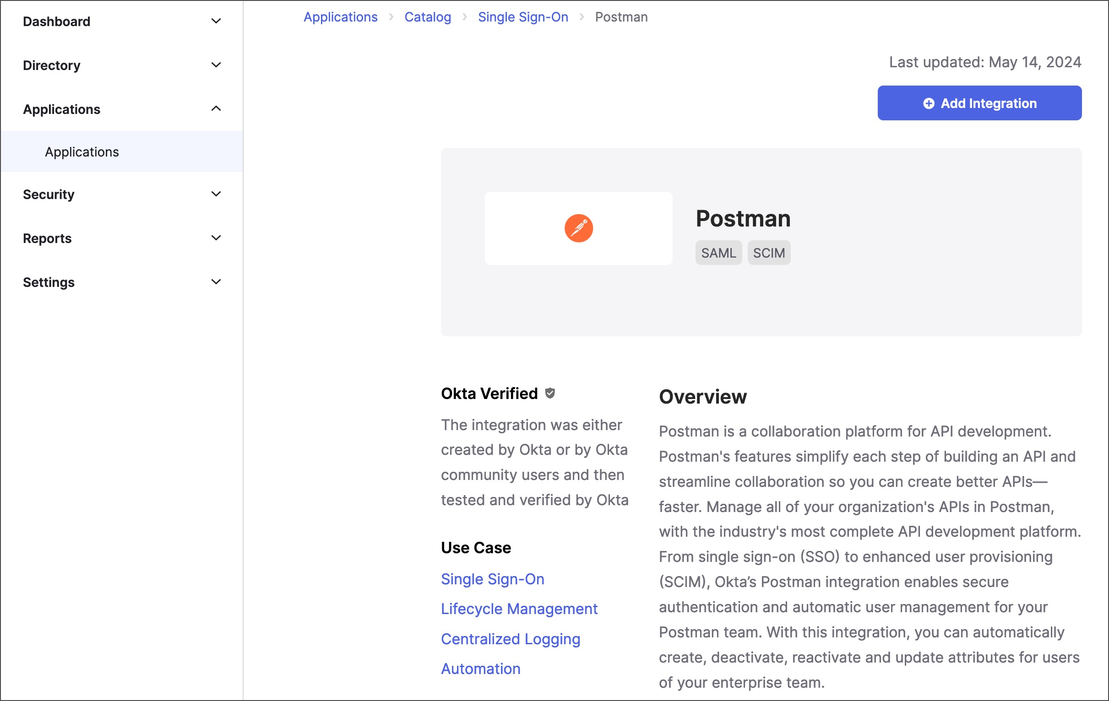Click the Last updated: May 14, 2024 text

[984, 62]
